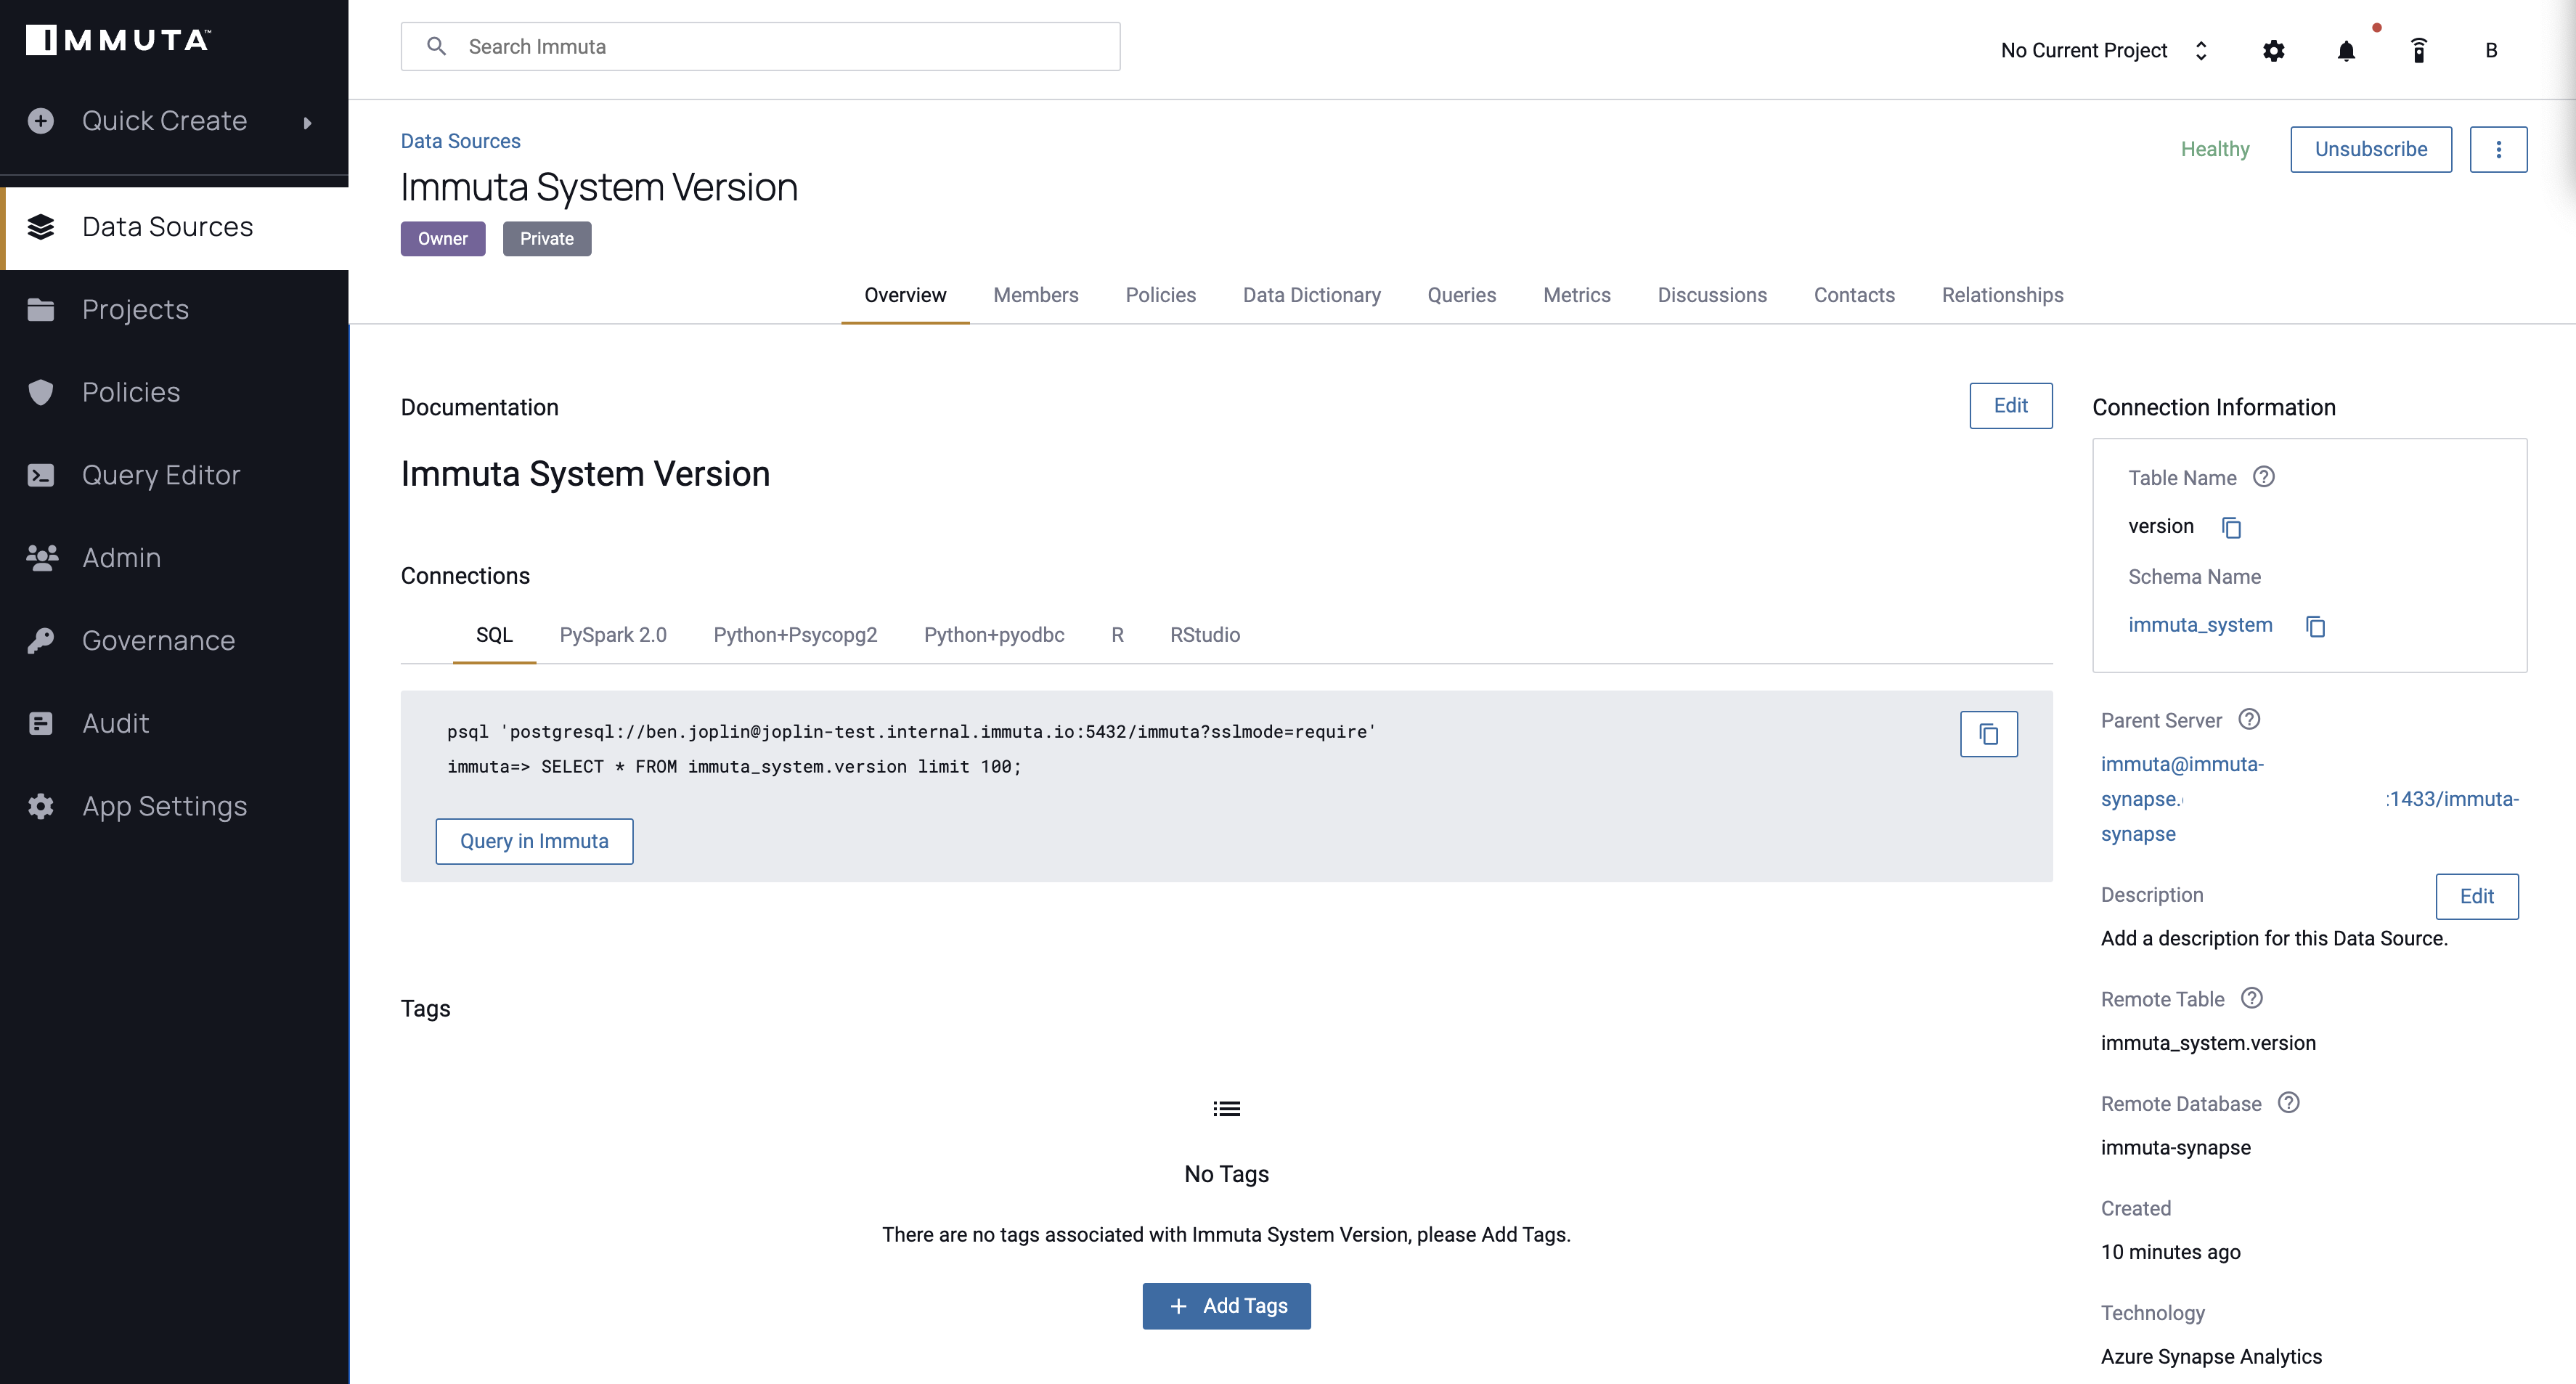Image resolution: width=2576 pixels, height=1384 pixels.
Task: Click the App Settings gear icon
Action: (41, 806)
